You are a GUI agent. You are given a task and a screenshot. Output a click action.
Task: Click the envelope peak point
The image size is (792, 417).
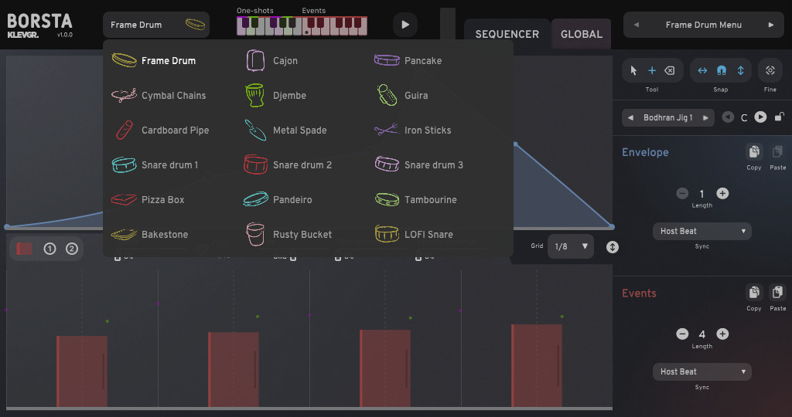point(515,144)
